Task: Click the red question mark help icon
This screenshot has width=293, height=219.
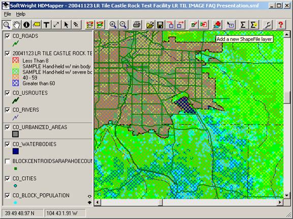Action: [x=280, y=24]
